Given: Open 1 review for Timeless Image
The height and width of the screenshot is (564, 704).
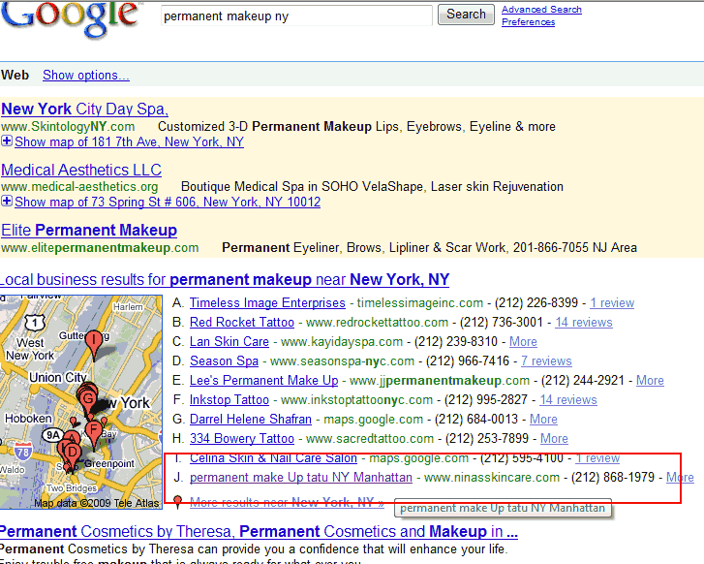Looking at the screenshot, I should pyautogui.click(x=612, y=303).
